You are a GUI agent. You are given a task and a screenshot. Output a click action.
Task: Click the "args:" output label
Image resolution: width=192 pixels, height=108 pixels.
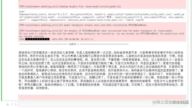(22, 11)
